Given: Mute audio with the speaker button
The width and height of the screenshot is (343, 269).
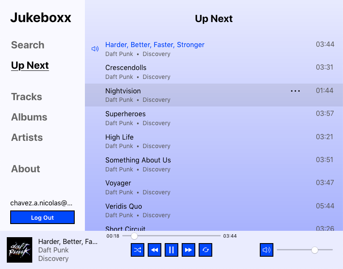Looking at the screenshot, I should (267, 250).
